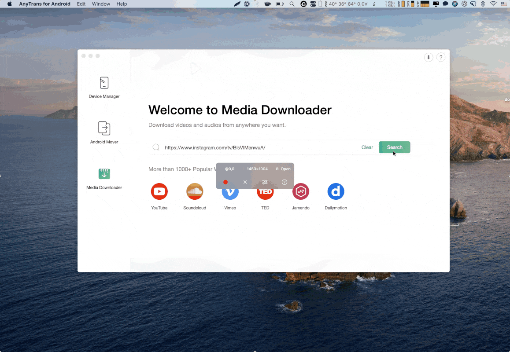
Task: Open the Wi-Fi status menu
Action: (493, 4)
